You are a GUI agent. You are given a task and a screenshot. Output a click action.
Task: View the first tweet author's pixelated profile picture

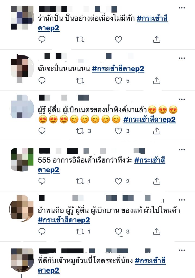tap(22, 18)
